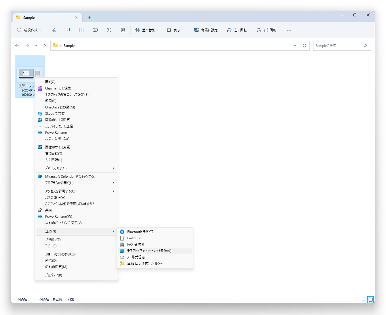The image size is (386, 315).
Task: Open the 並べ替え sort dropdown
Action: 147,30
